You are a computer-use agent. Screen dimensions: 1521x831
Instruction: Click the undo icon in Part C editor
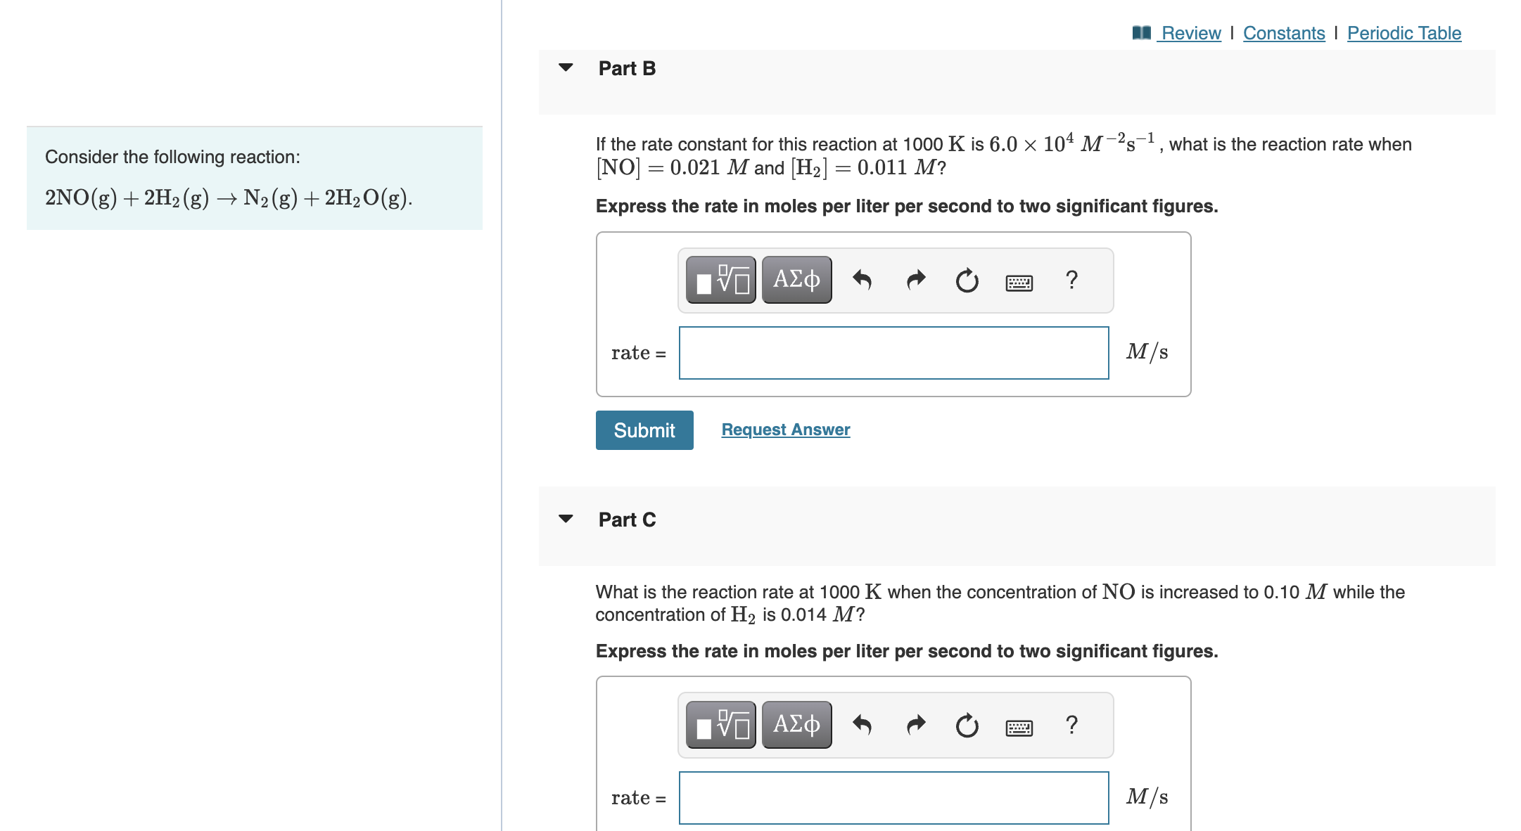(x=863, y=725)
